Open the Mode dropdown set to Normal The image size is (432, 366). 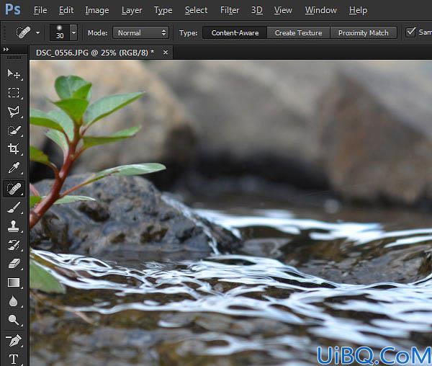pos(141,33)
